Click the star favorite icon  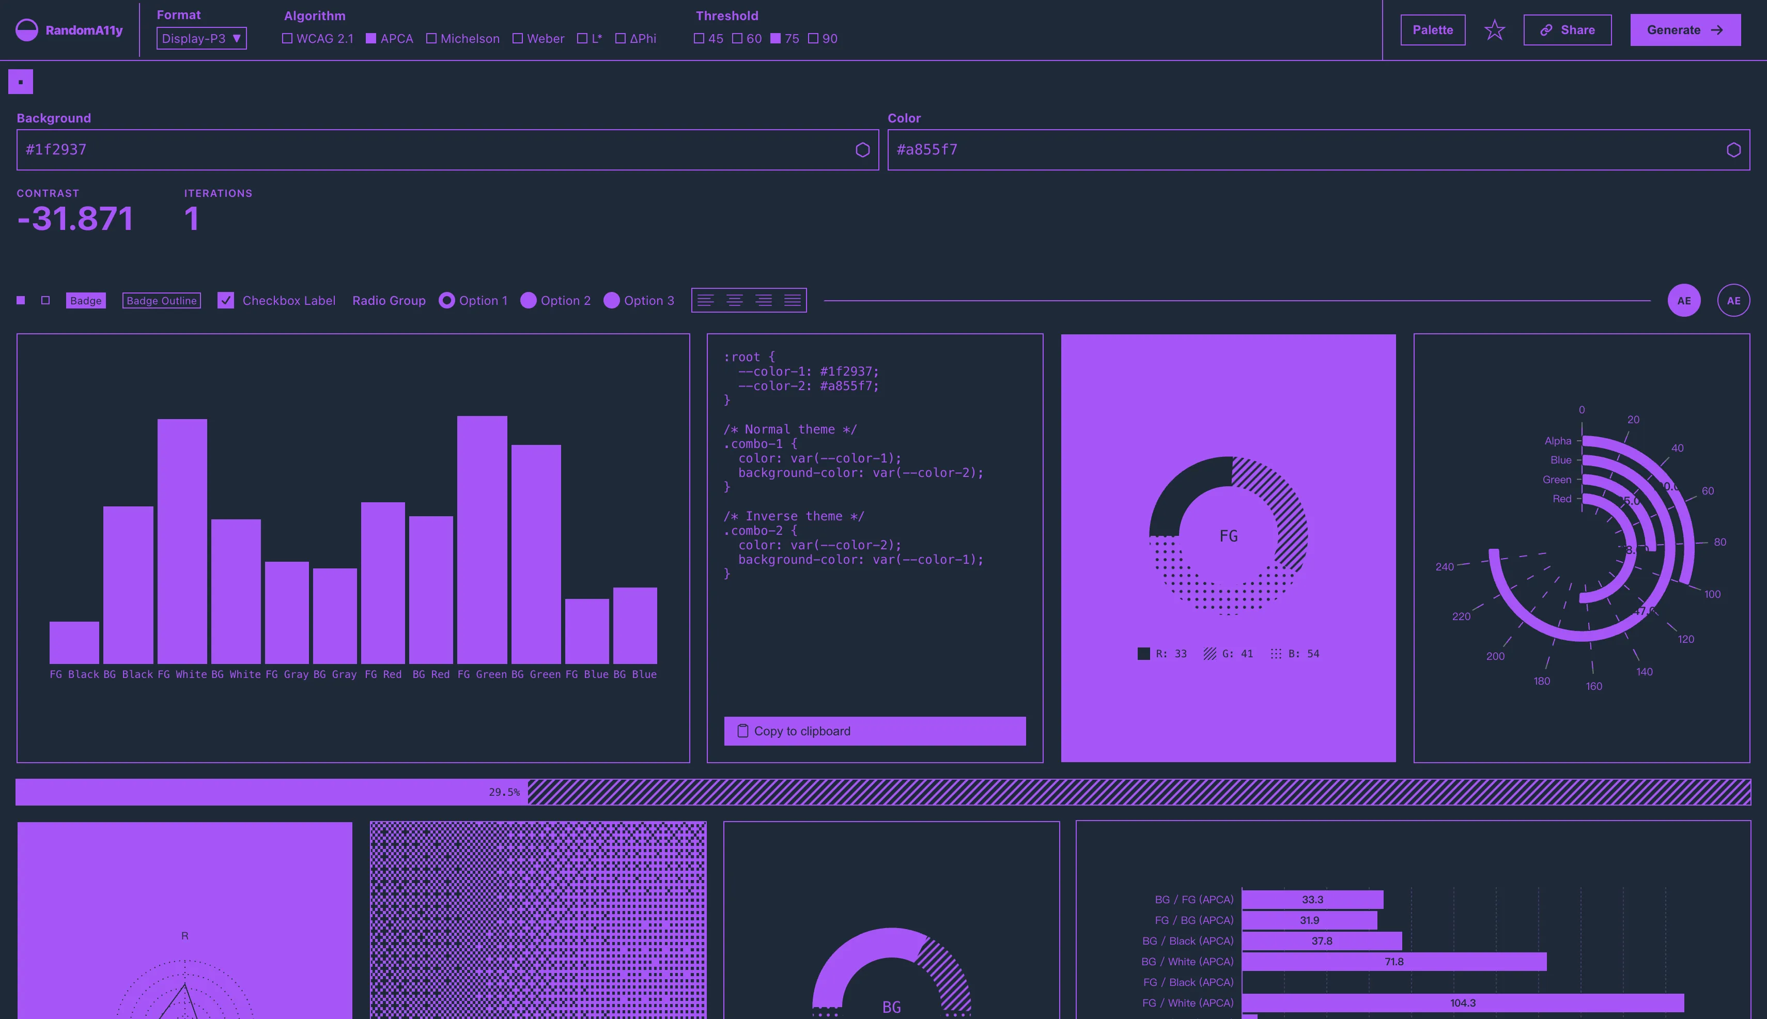(1494, 30)
